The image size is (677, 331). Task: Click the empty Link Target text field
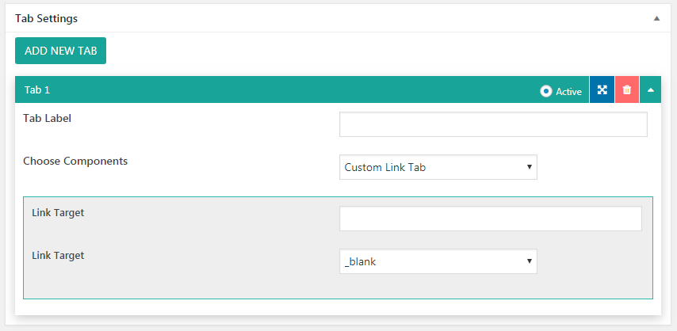(x=490, y=219)
